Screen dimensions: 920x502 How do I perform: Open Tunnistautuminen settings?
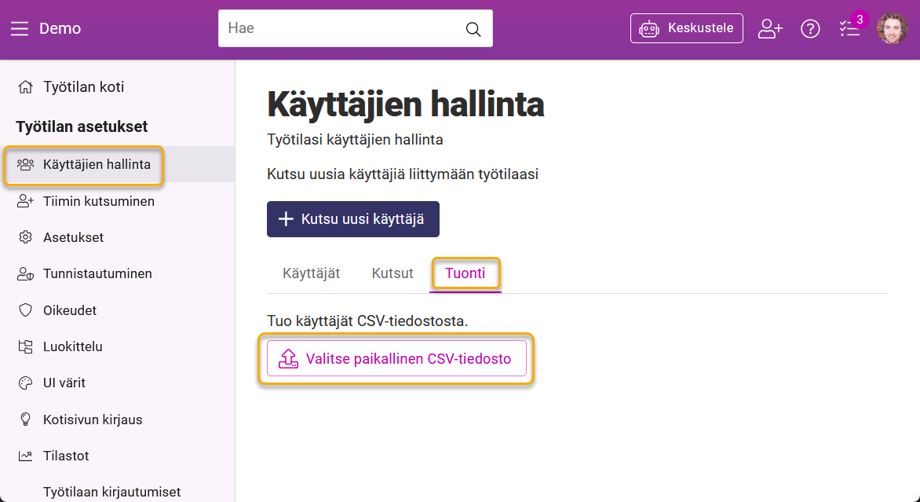pyautogui.click(x=97, y=274)
